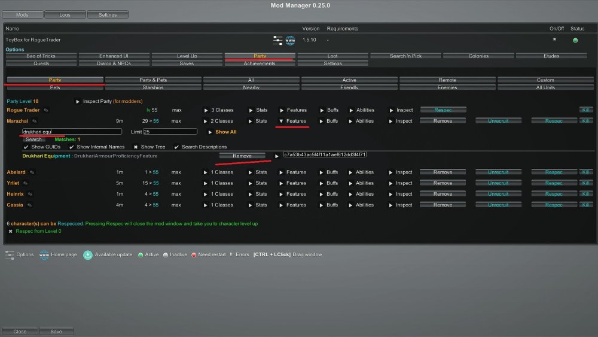Click the feature search text field
This screenshot has height=337, width=598.
pyautogui.click(x=72, y=131)
